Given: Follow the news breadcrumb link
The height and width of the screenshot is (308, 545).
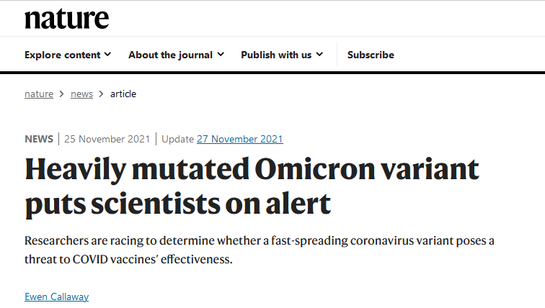Looking at the screenshot, I should [x=81, y=94].
